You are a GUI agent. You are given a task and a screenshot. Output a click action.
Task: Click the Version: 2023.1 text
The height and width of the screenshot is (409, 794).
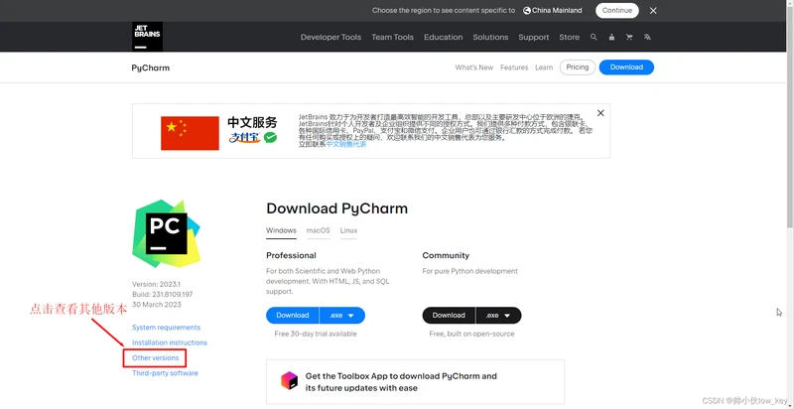[157, 284]
